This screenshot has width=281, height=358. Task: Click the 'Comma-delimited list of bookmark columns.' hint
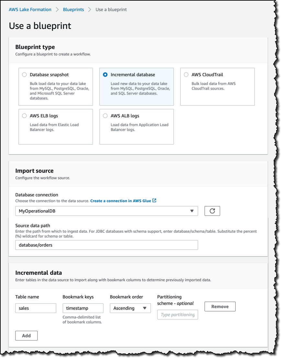click(x=82, y=319)
